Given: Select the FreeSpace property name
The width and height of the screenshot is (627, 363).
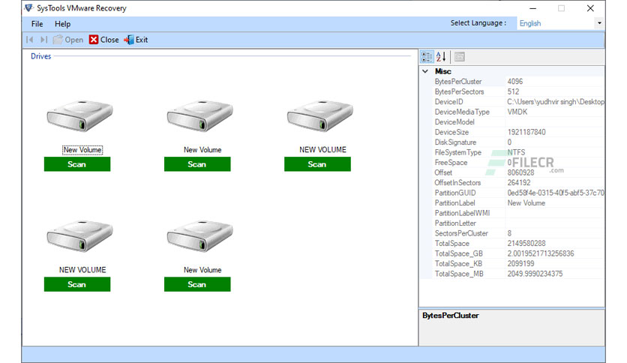Looking at the screenshot, I should pyautogui.click(x=451, y=163).
